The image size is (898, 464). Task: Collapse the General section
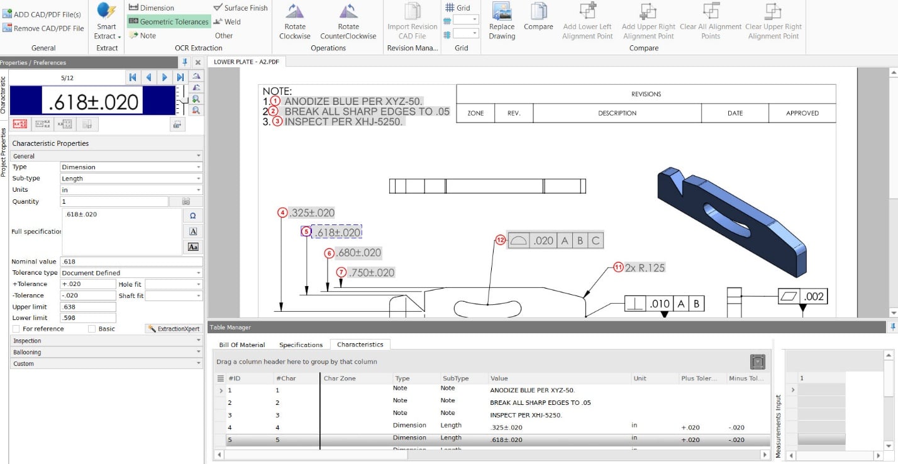[107, 156]
